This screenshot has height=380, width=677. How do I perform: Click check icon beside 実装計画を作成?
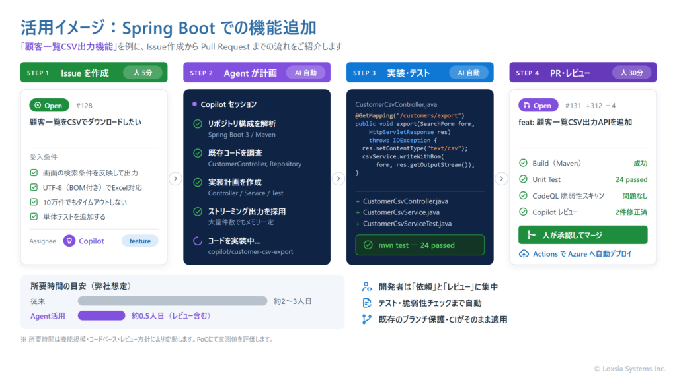[x=198, y=183]
